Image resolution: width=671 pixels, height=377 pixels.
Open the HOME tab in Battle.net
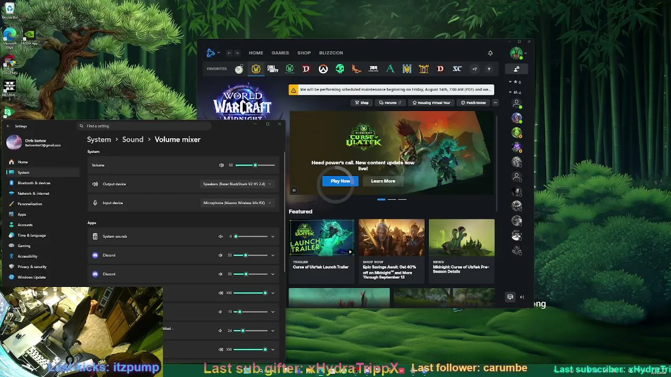(x=256, y=53)
